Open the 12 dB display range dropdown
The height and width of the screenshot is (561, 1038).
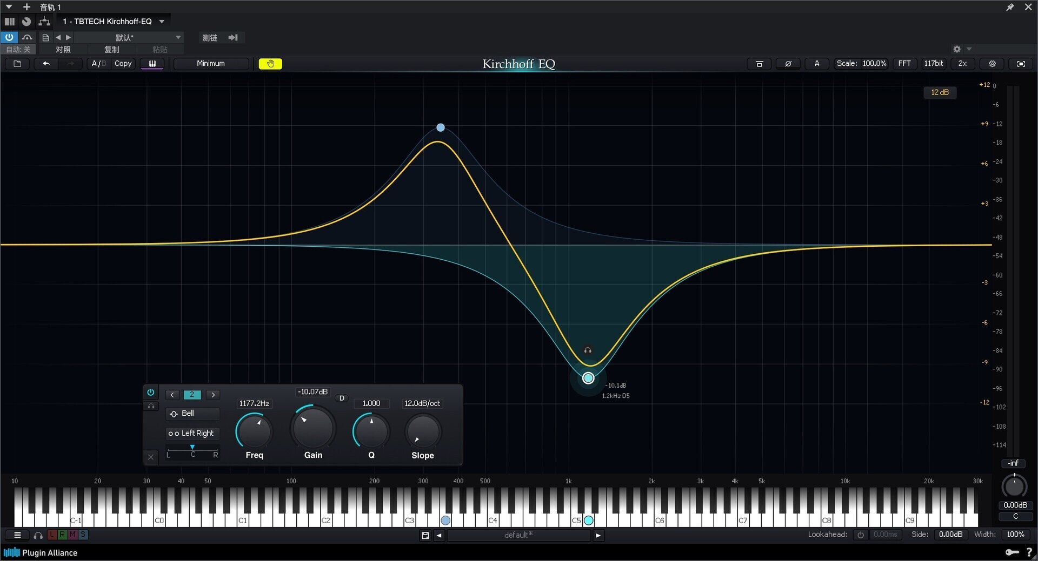click(940, 92)
